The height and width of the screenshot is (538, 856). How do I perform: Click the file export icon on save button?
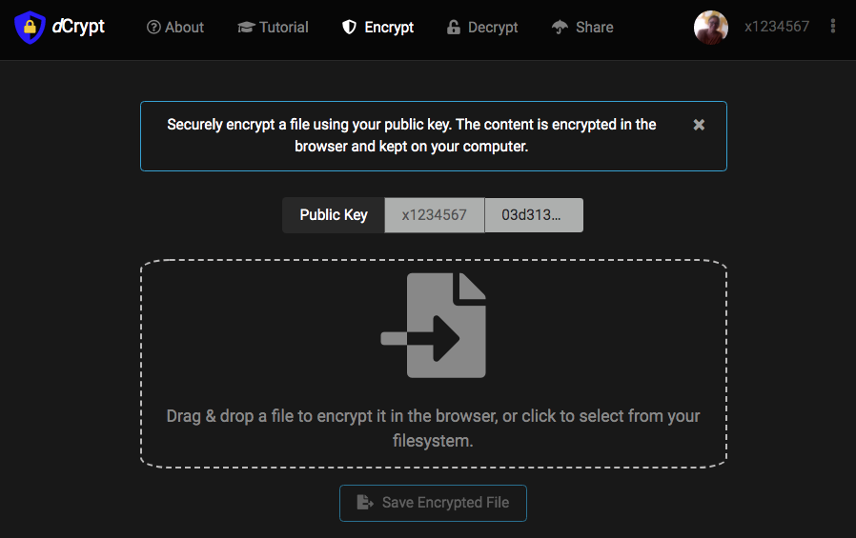(x=365, y=503)
